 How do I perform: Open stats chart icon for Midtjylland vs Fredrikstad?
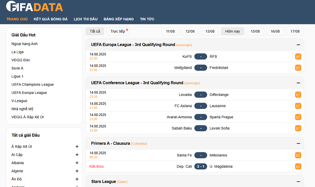point(298,68)
